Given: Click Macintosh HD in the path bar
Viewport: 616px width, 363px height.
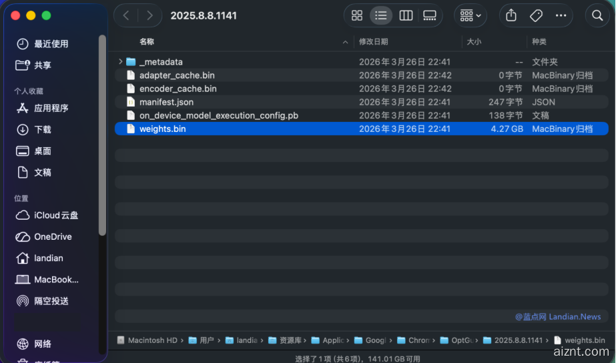Looking at the screenshot, I should click(147, 340).
